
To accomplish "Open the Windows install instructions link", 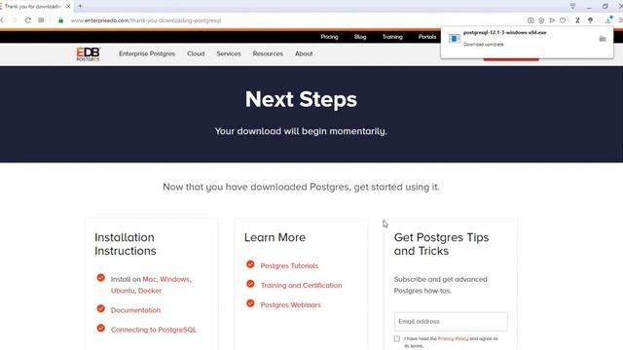I will [x=175, y=279].
